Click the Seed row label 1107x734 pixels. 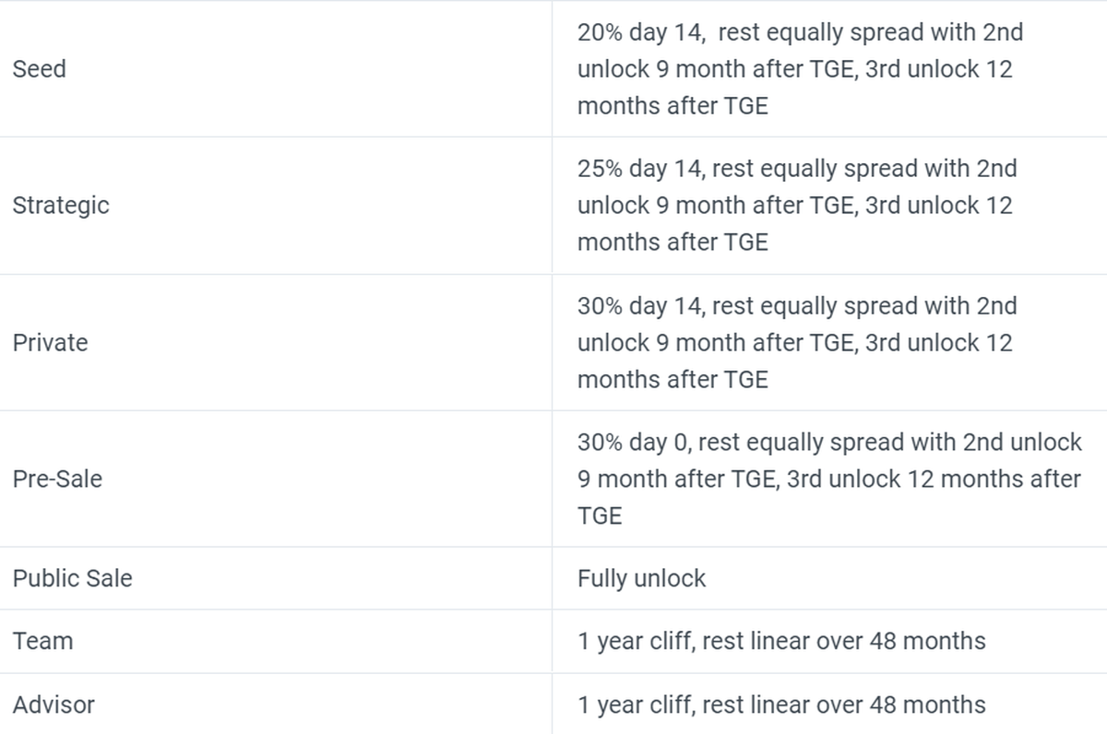click(40, 69)
